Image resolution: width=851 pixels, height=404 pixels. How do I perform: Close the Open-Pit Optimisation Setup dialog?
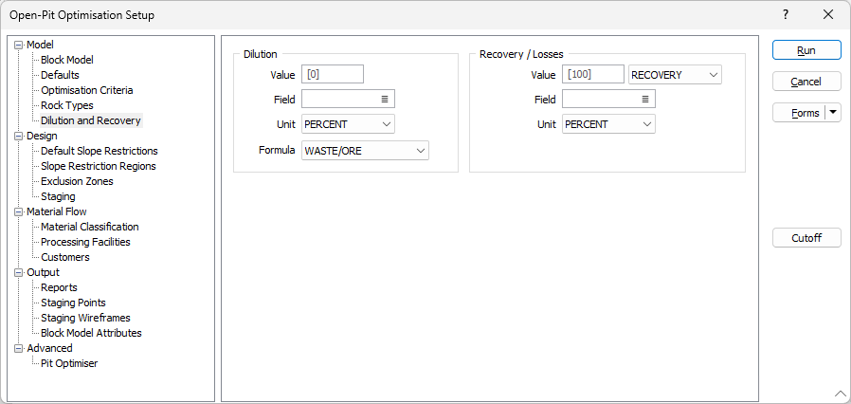(828, 14)
